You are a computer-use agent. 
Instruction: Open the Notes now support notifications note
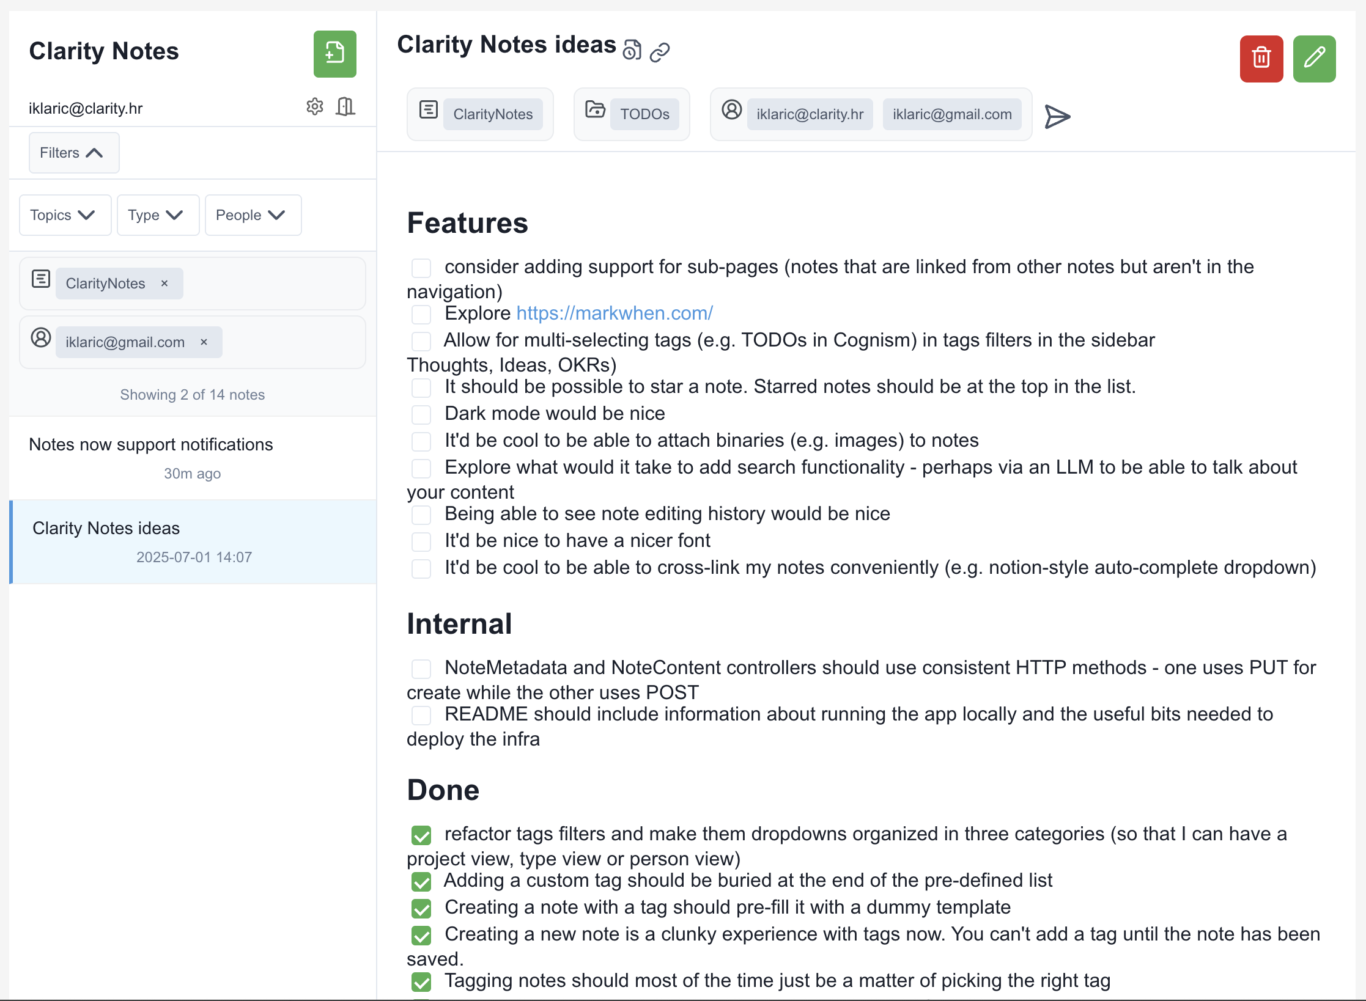[x=193, y=458]
